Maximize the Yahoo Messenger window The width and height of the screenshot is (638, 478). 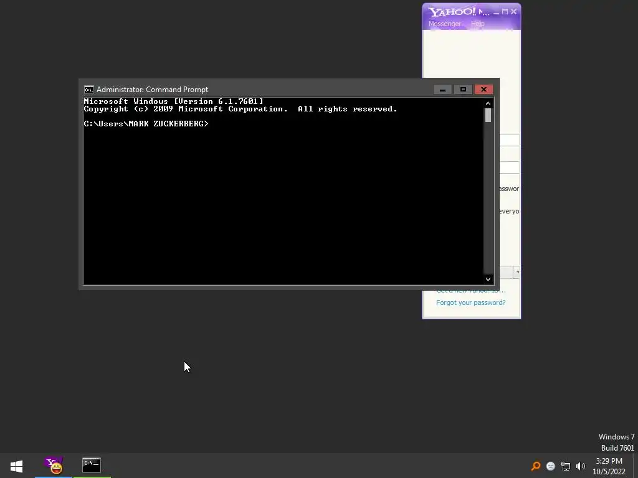pos(505,12)
